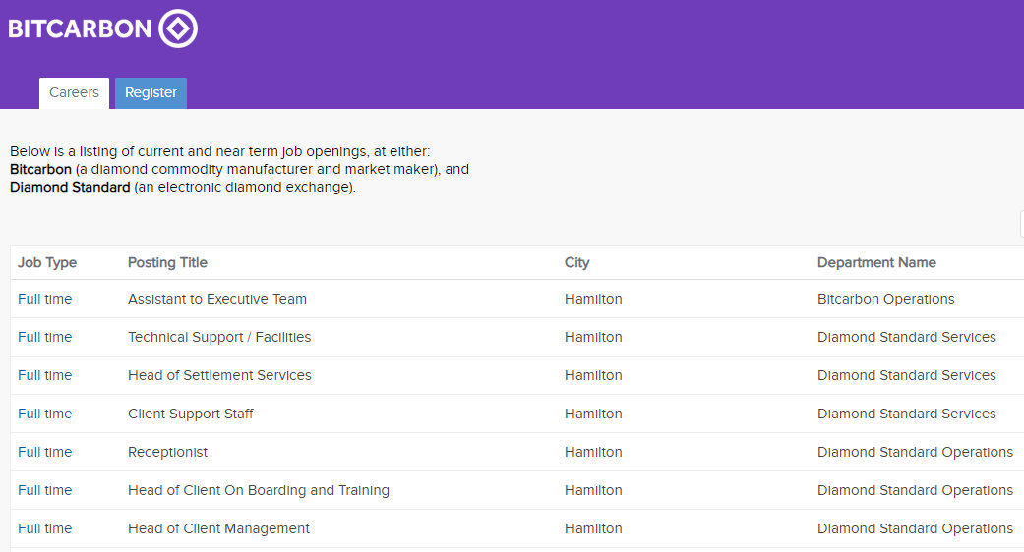Select the Head of Client Management posting
Image resolution: width=1024 pixels, height=552 pixels.
point(218,528)
